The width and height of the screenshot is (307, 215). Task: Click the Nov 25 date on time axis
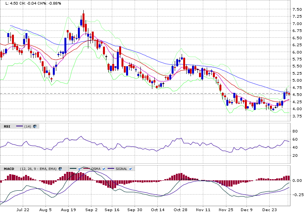pyautogui.click(x=226, y=210)
